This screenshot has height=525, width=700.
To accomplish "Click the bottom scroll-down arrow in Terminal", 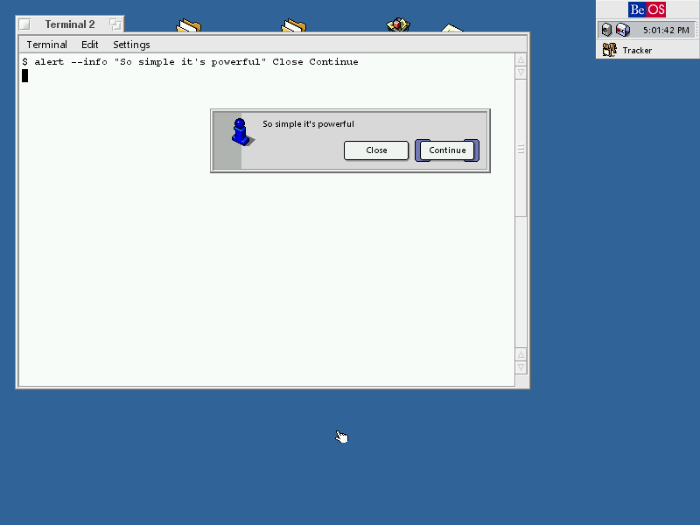I will [x=521, y=367].
